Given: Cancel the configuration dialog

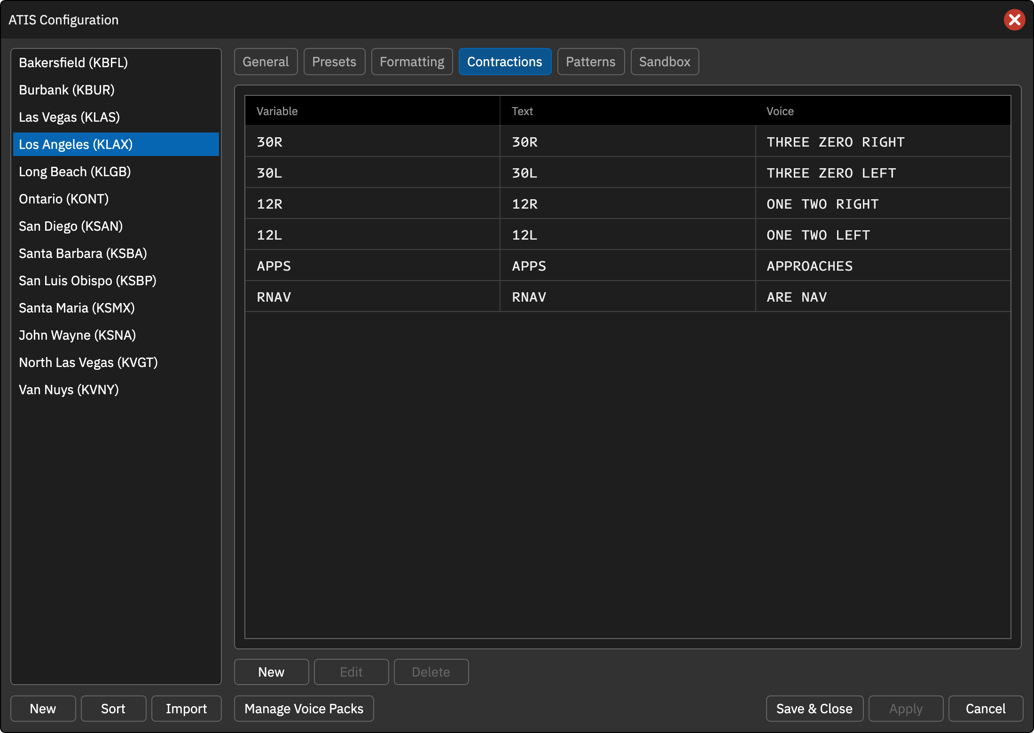Looking at the screenshot, I should 986,709.
